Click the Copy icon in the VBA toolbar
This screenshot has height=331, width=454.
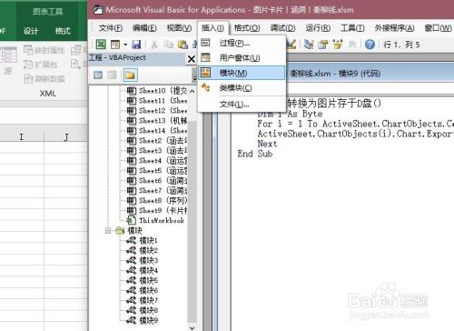click(x=168, y=45)
